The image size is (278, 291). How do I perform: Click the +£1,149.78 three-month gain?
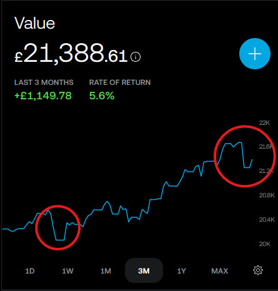tap(43, 96)
